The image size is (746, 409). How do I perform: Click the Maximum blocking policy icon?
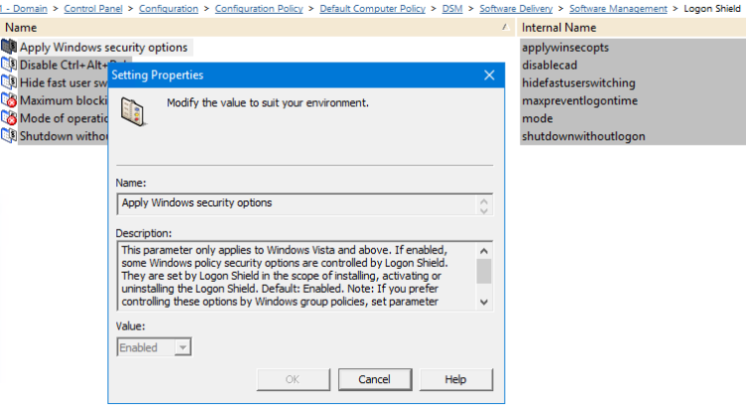pos(10,101)
